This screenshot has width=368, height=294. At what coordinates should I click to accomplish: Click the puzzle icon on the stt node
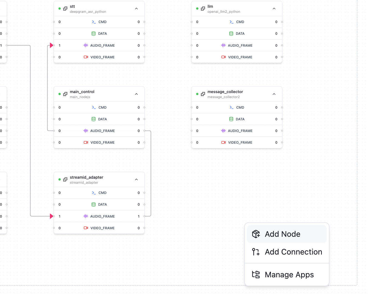tap(65, 9)
